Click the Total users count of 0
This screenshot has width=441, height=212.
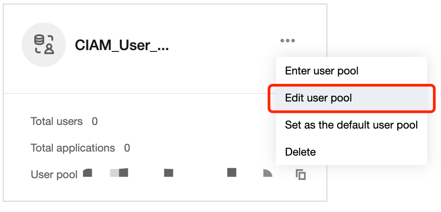coord(95,121)
